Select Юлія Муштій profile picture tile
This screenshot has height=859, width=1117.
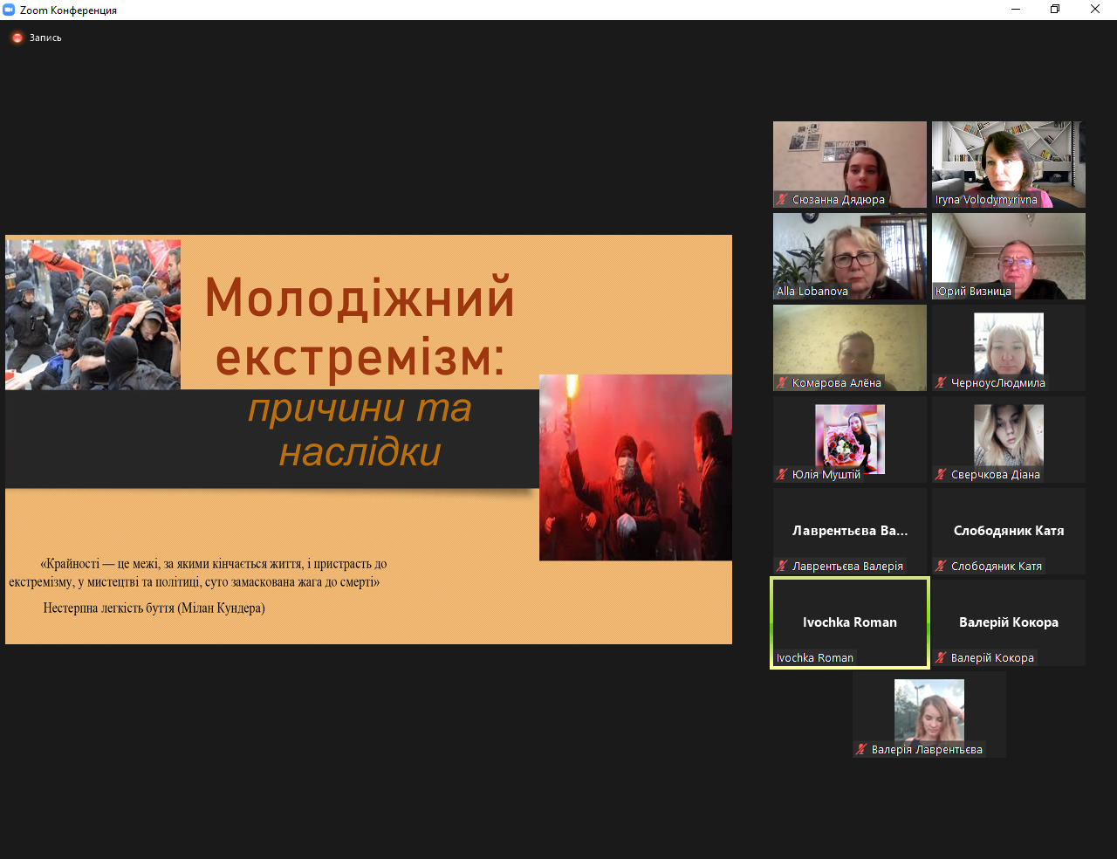[850, 439]
